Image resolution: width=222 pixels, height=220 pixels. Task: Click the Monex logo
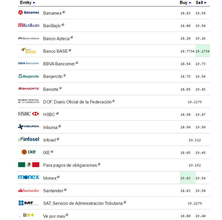pos(29,177)
